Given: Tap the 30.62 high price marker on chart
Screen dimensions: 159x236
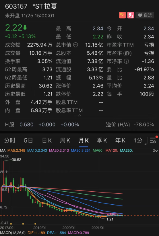Looking at the screenshot, I should tap(17, 160).
